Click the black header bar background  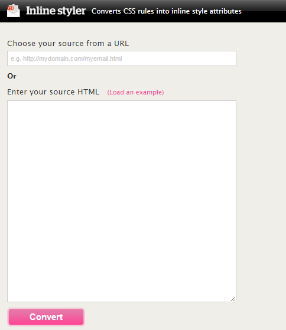coord(264,11)
